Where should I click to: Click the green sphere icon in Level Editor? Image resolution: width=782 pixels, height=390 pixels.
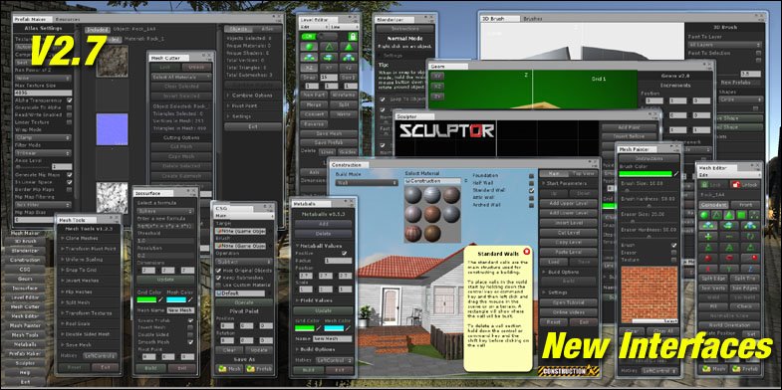(x=309, y=47)
